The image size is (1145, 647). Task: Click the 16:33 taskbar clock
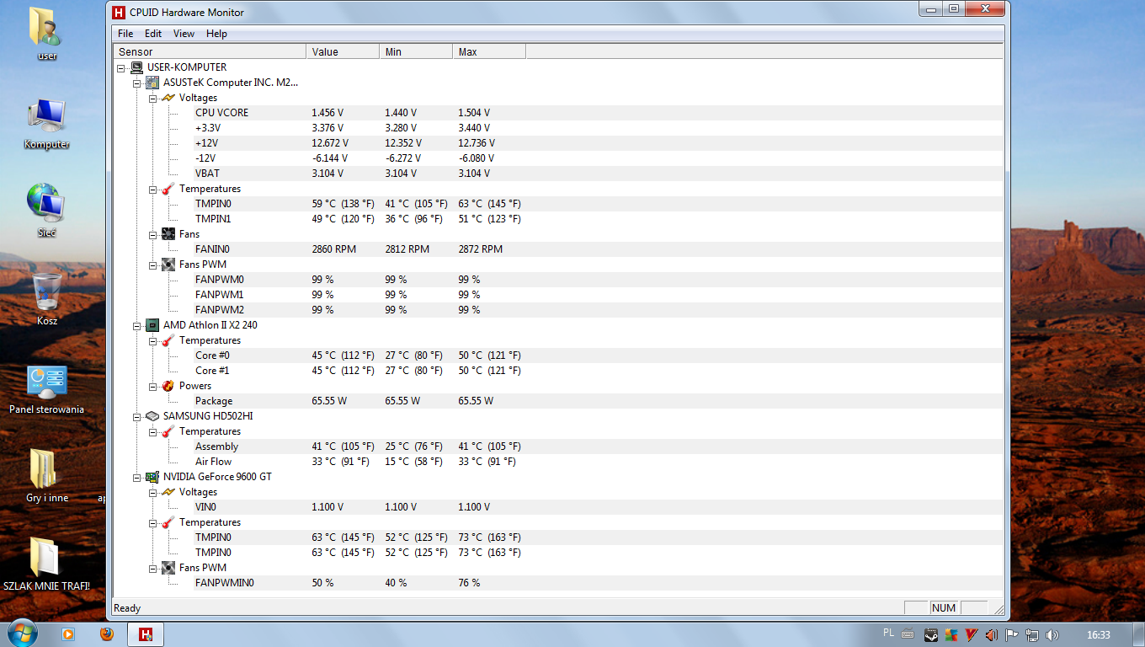pyautogui.click(x=1099, y=634)
